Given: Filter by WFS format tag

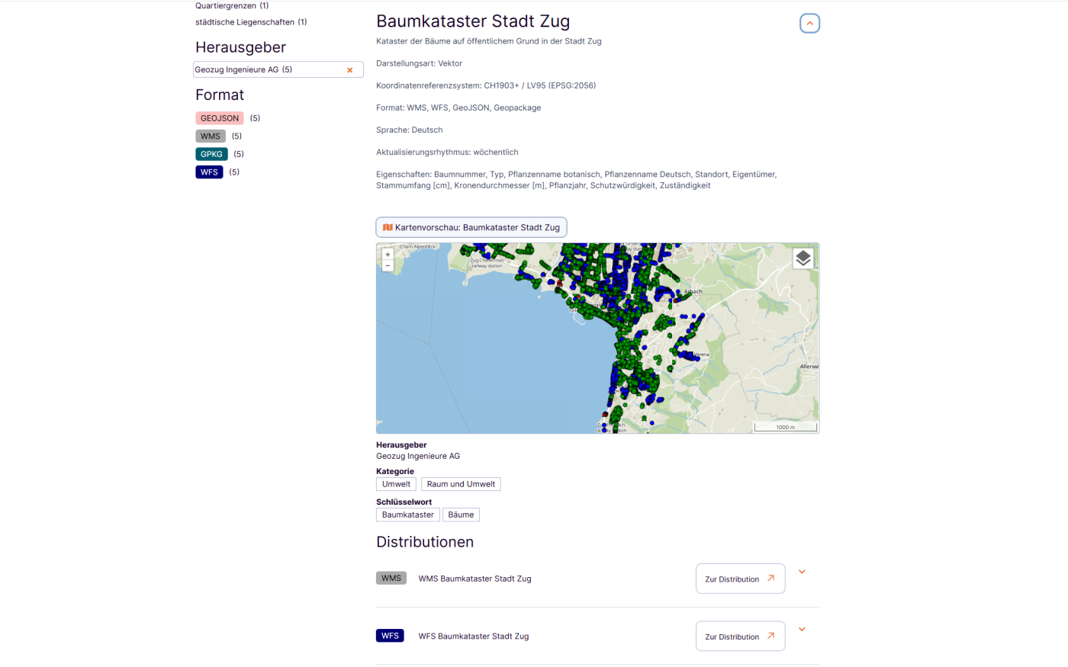Looking at the screenshot, I should 209,172.
